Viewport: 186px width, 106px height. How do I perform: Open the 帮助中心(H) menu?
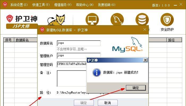point(85,5)
